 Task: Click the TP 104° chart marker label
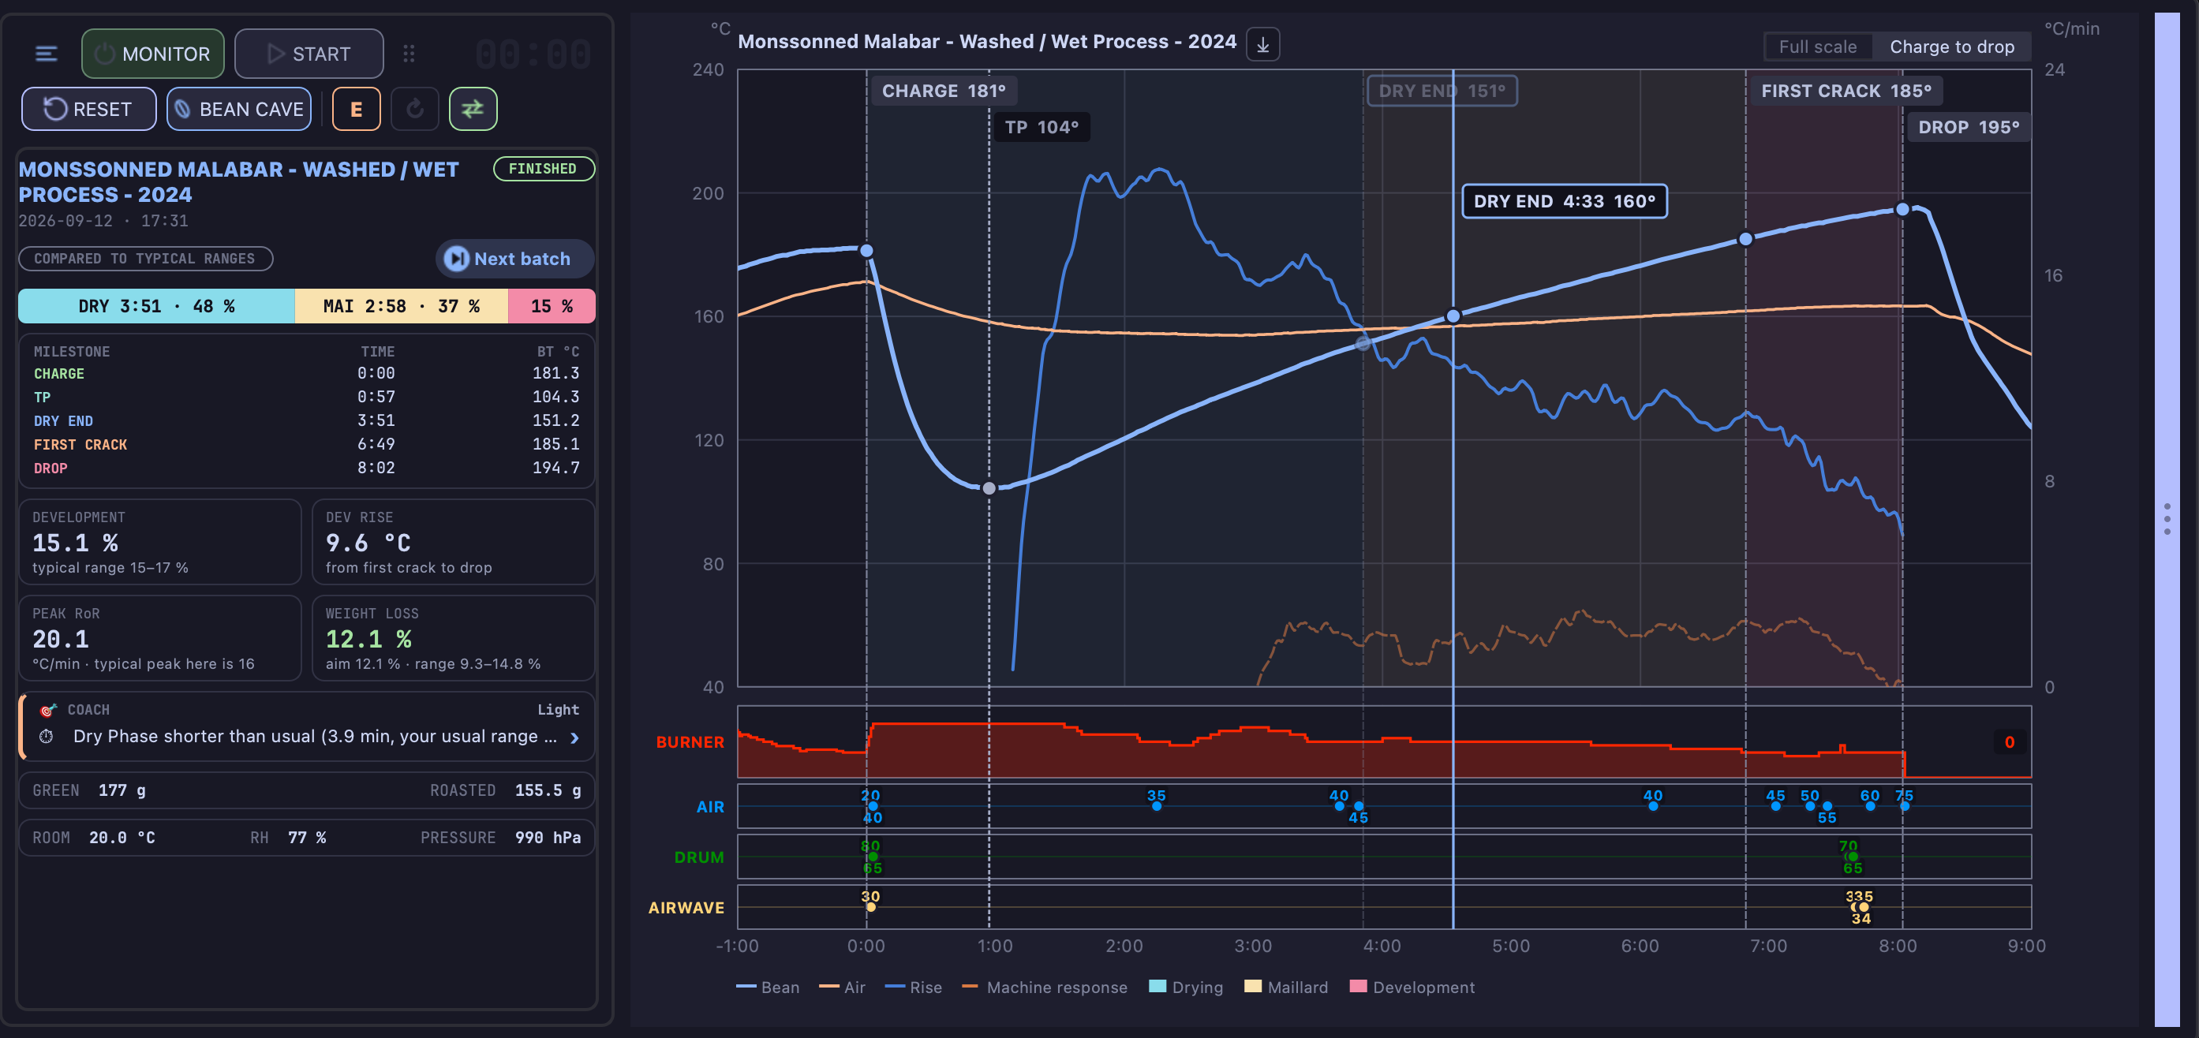(1042, 127)
